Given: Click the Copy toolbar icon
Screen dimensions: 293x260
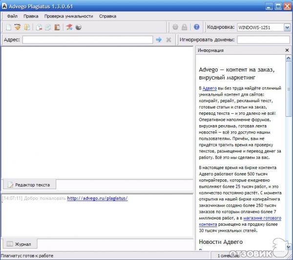Looking at the screenshot, I should click(48, 27).
